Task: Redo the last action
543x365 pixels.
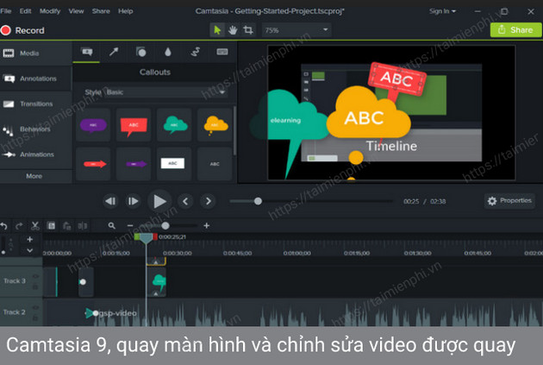Action: coord(19,226)
